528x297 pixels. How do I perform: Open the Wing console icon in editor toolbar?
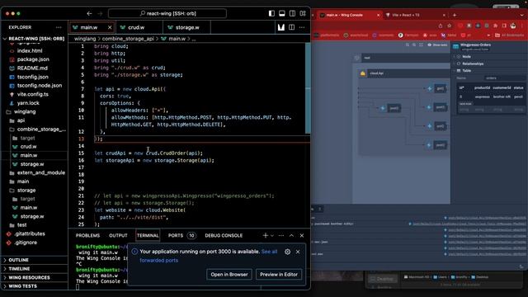point(280,27)
